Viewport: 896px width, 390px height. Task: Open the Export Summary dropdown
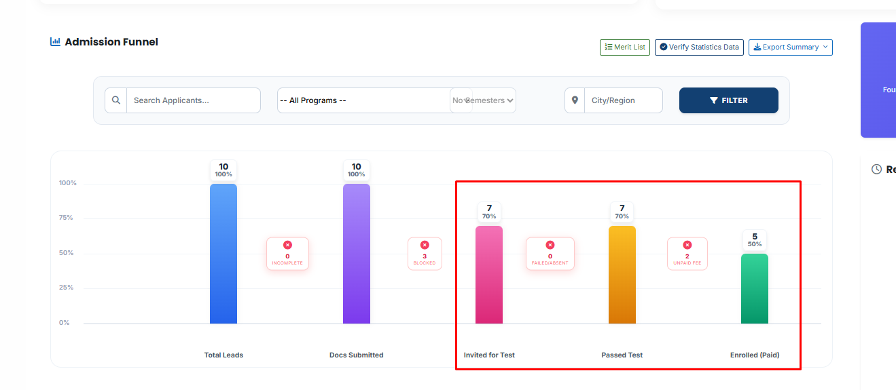[x=791, y=47]
